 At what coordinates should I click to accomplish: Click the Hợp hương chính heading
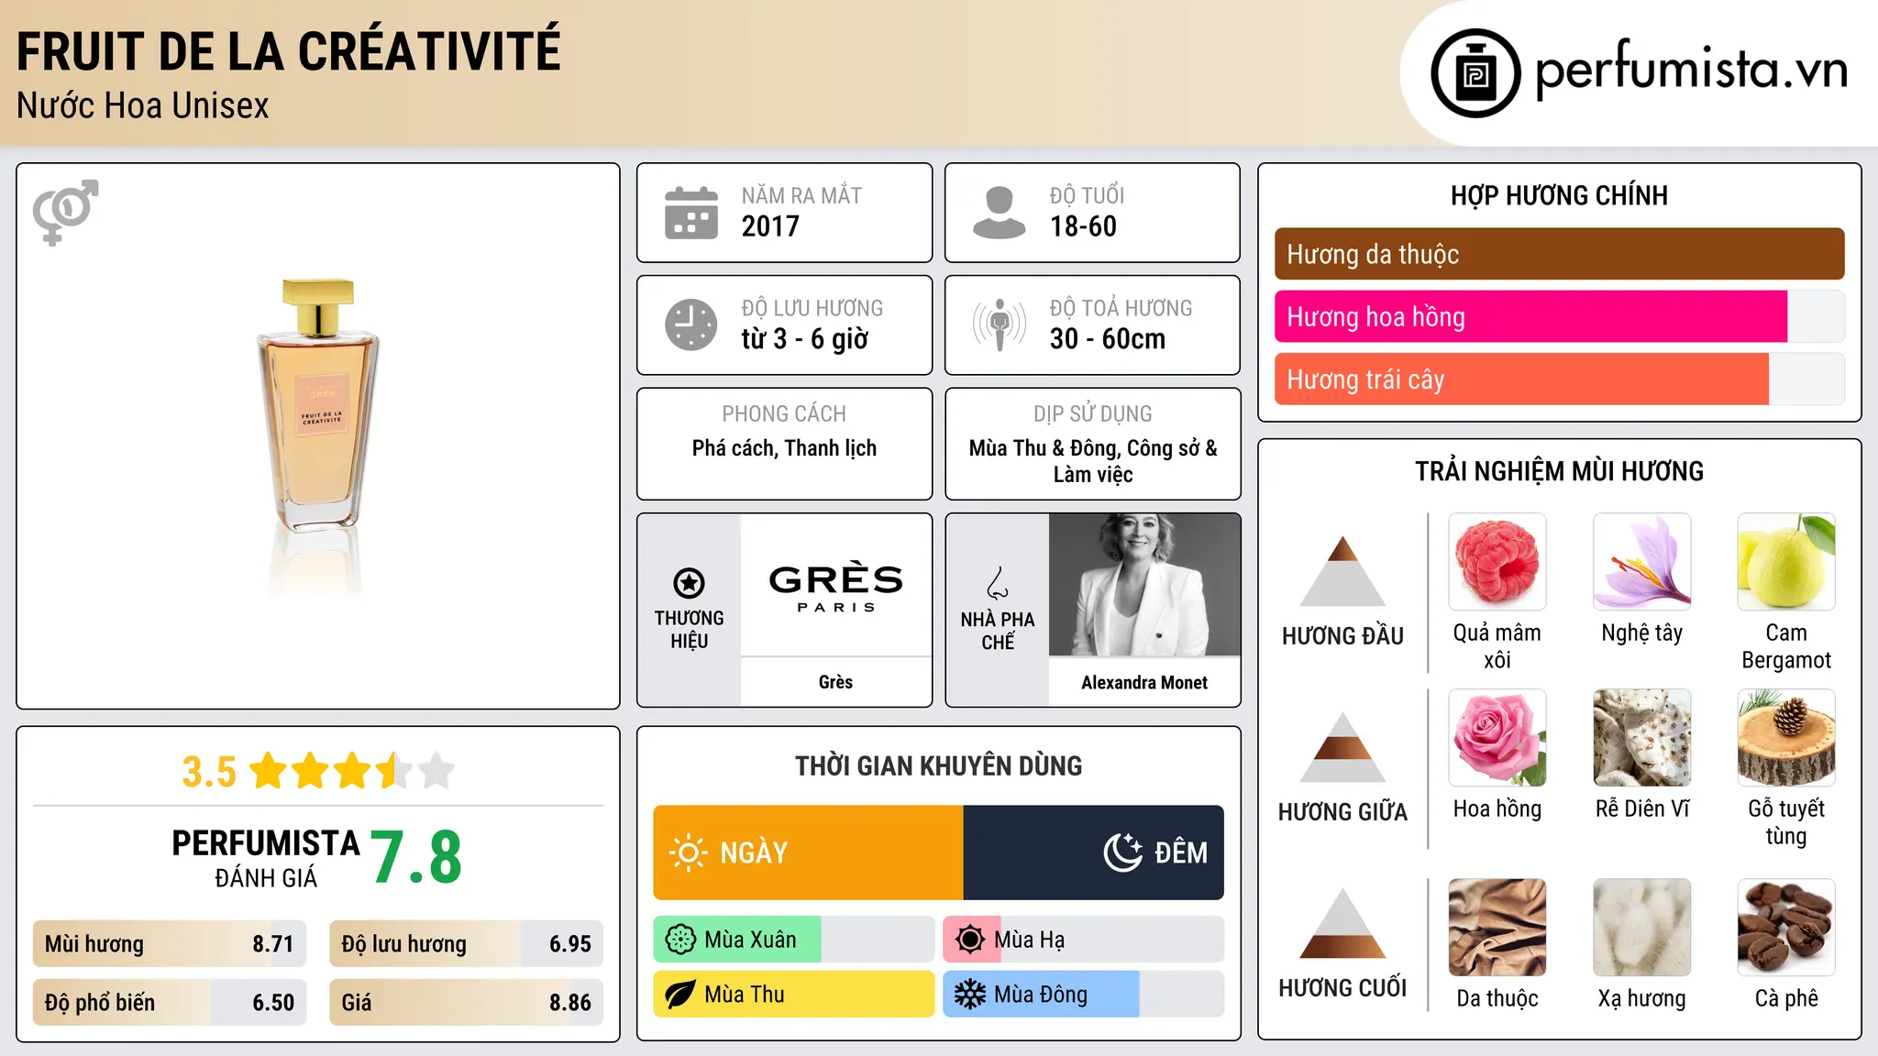pyautogui.click(x=1559, y=195)
